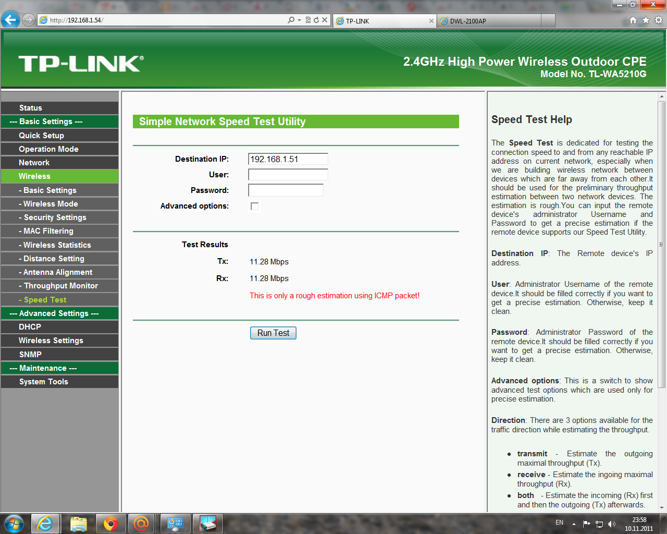The height and width of the screenshot is (534, 667).
Task: Open the Control Panel taskbar icon
Action: [175, 523]
